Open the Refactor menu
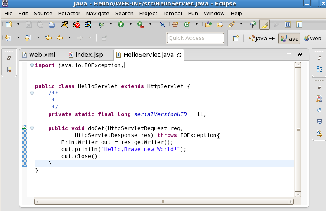326x211 pixels. coord(69,14)
